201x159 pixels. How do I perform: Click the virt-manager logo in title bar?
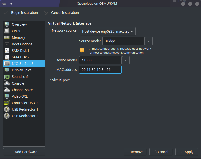tap(4, 4)
